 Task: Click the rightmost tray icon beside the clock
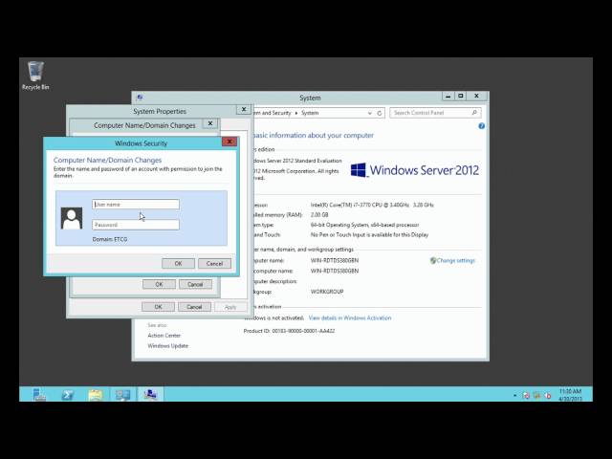548,395
